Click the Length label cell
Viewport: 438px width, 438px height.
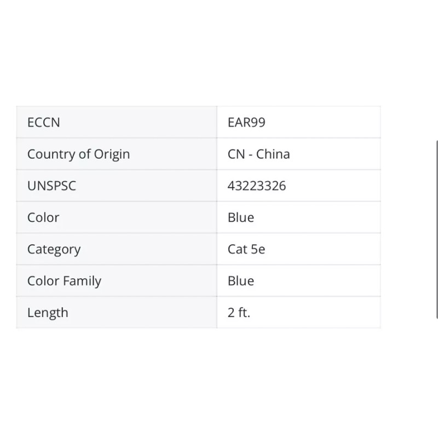tap(48, 313)
